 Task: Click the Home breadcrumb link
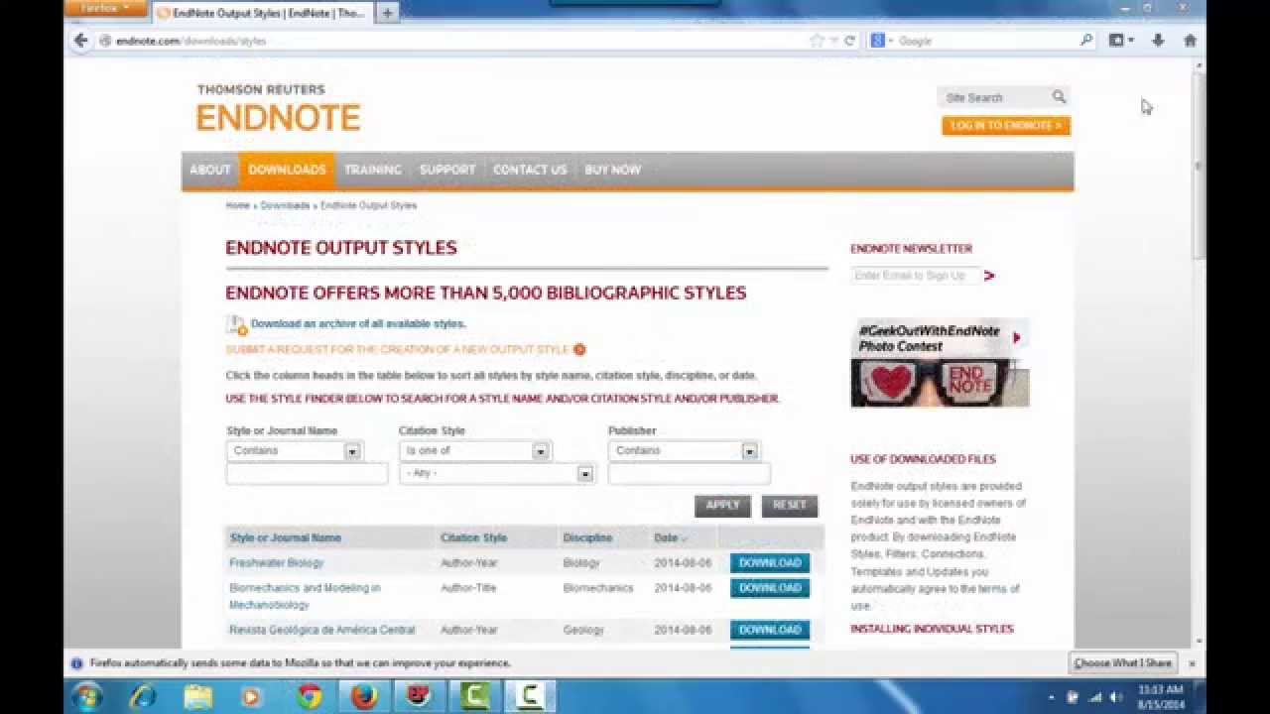pyautogui.click(x=237, y=205)
